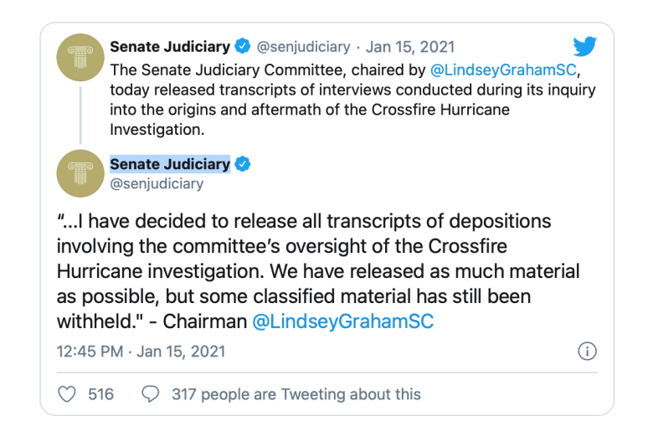The image size is (648, 442).
Task: Click the 516 likes count
Action: coord(100,393)
